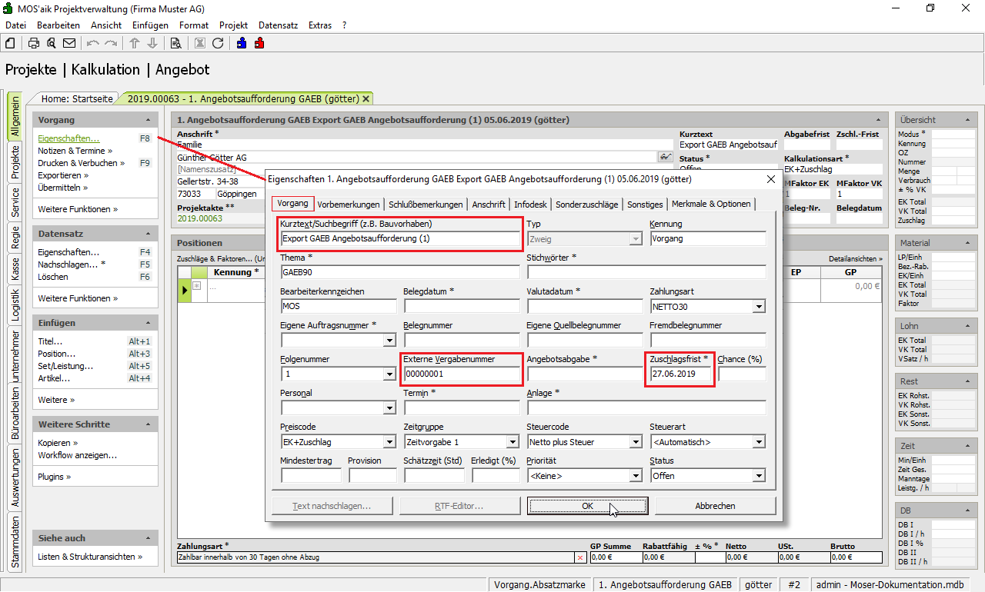Open the Priorität dropdown list
The image size is (985, 592).
coord(636,476)
